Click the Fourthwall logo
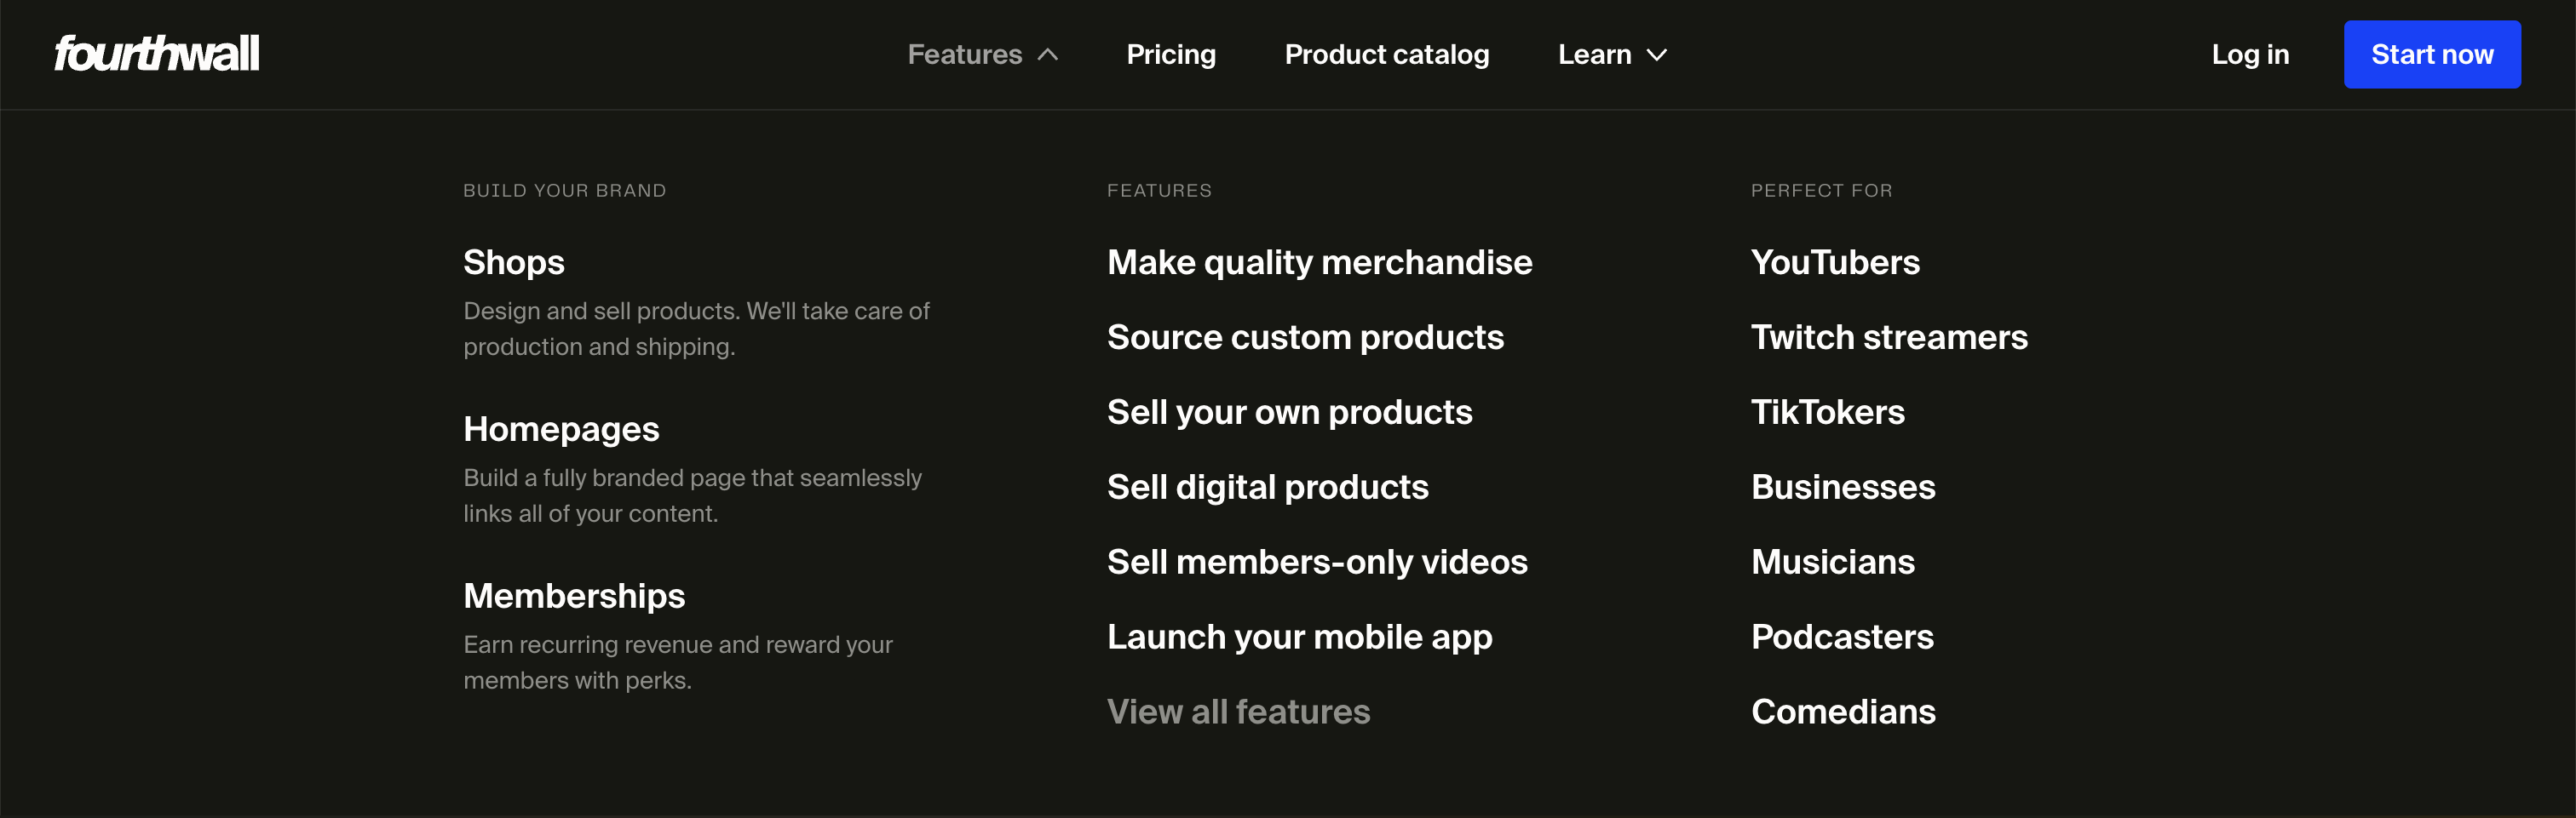Screen dimensions: 2576x818 (x=157, y=54)
